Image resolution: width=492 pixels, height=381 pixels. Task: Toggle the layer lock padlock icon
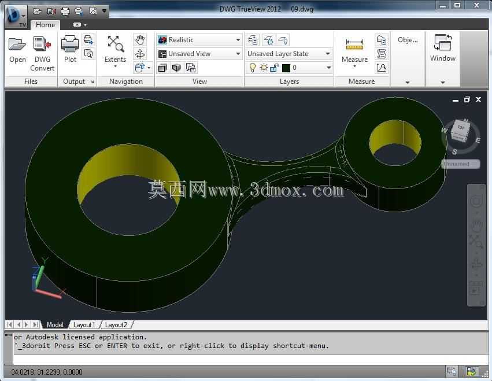275,68
